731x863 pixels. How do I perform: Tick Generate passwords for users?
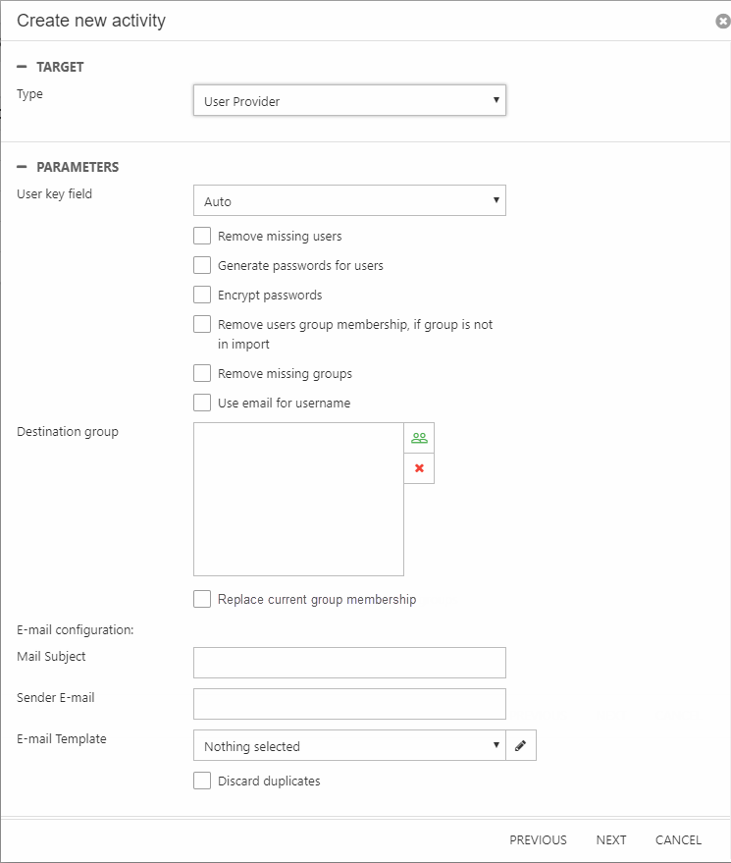point(202,265)
